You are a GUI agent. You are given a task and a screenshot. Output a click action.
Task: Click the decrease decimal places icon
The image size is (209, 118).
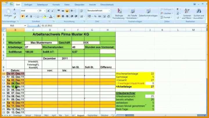[109, 16]
